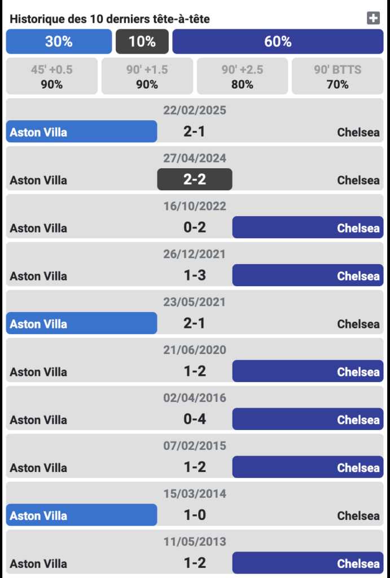Open the 90' +2.5 stat tab

(x=242, y=77)
